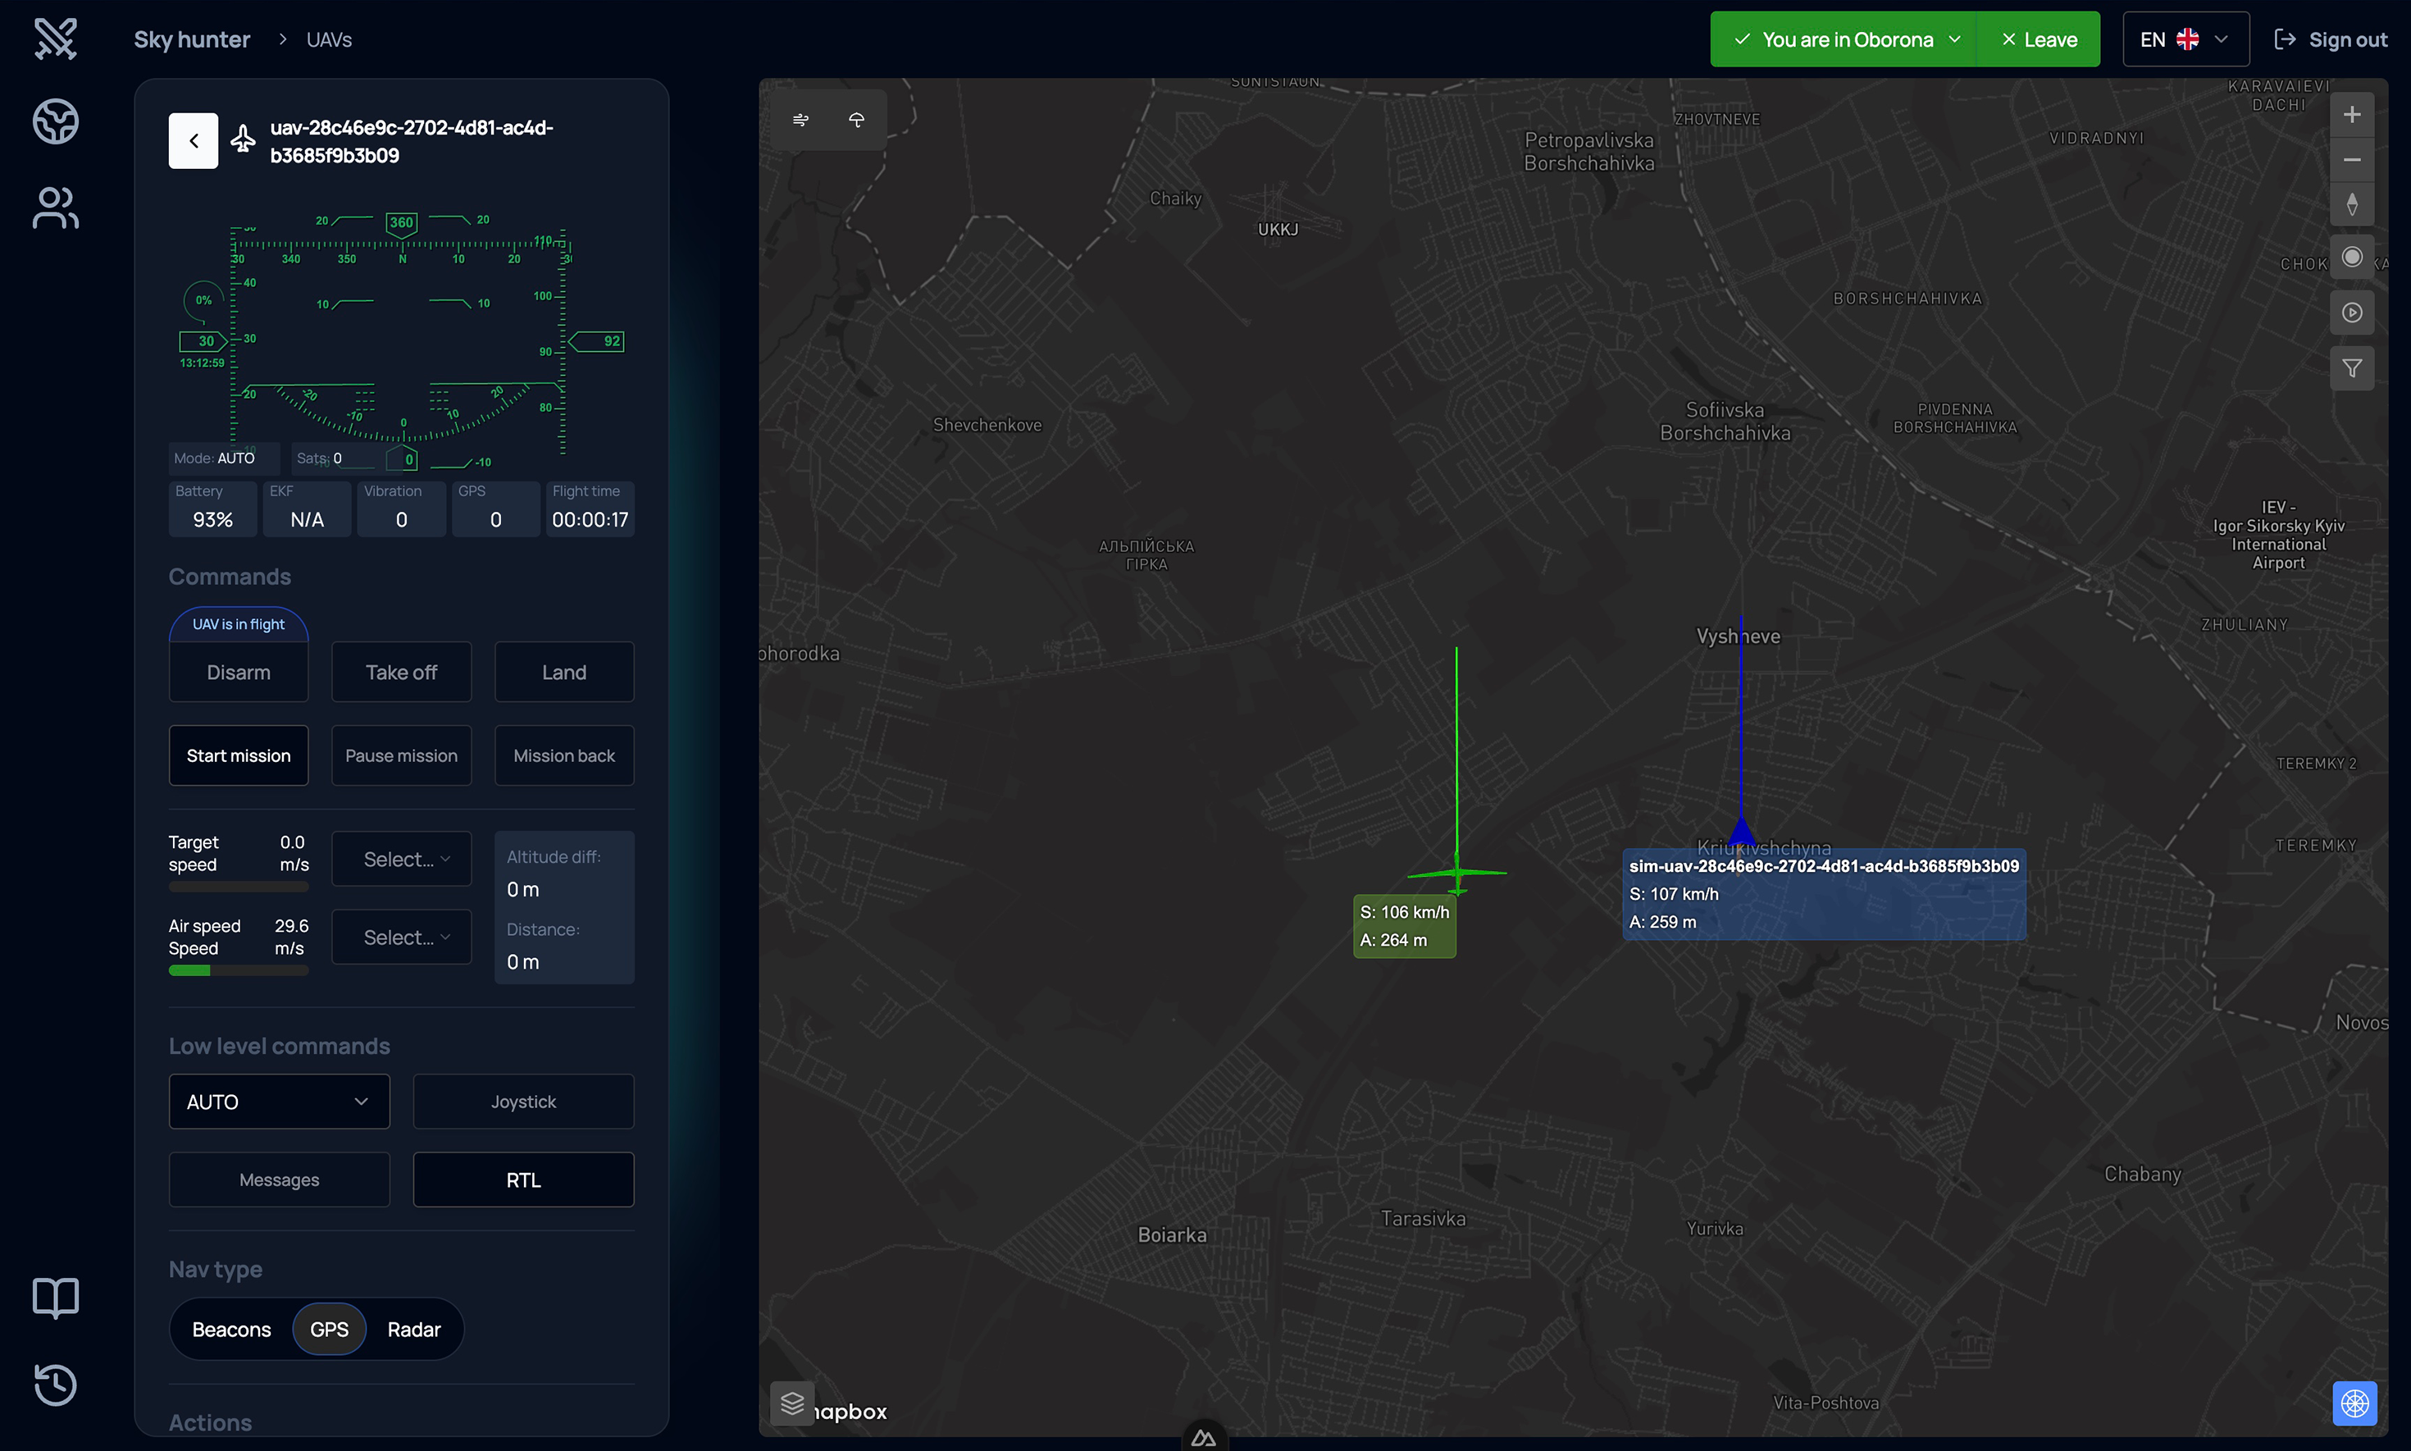Open the EN language selector
The image size is (2411, 1451).
tap(2185, 39)
